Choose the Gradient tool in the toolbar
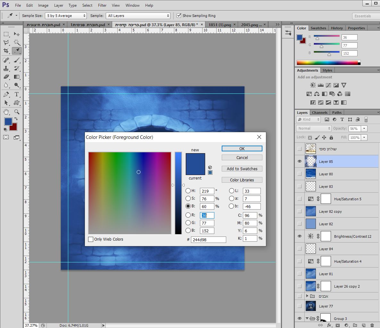380x328 pixels. pos(17,77)
